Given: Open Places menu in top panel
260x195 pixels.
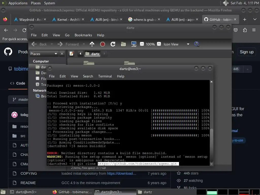Looking at the screenshot, I should (36, 3).
